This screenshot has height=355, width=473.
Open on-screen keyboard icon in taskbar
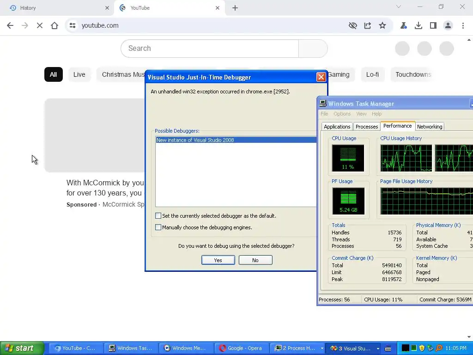tap(388, 349)
